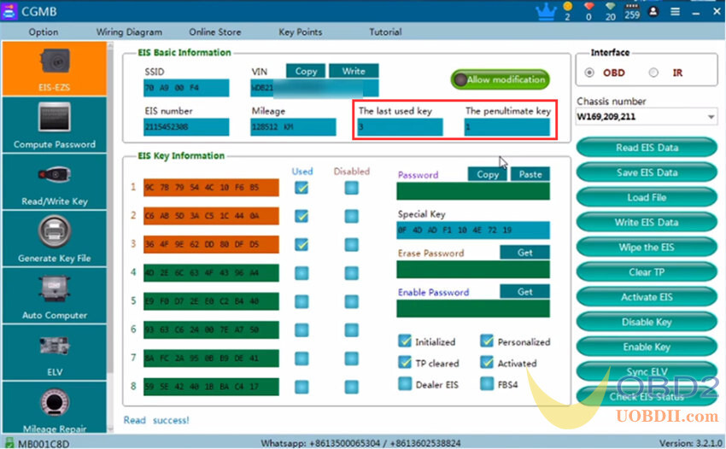Click the crown VIP icon in title bar
726x449 pixels.
(547, 11)
